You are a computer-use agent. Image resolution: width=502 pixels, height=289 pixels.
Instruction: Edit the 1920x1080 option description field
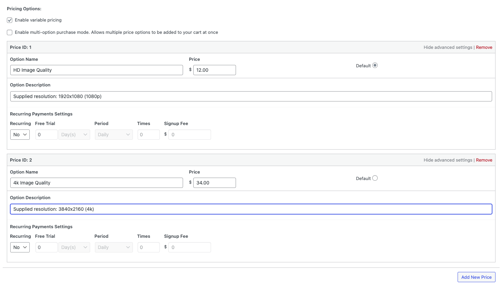251,96
